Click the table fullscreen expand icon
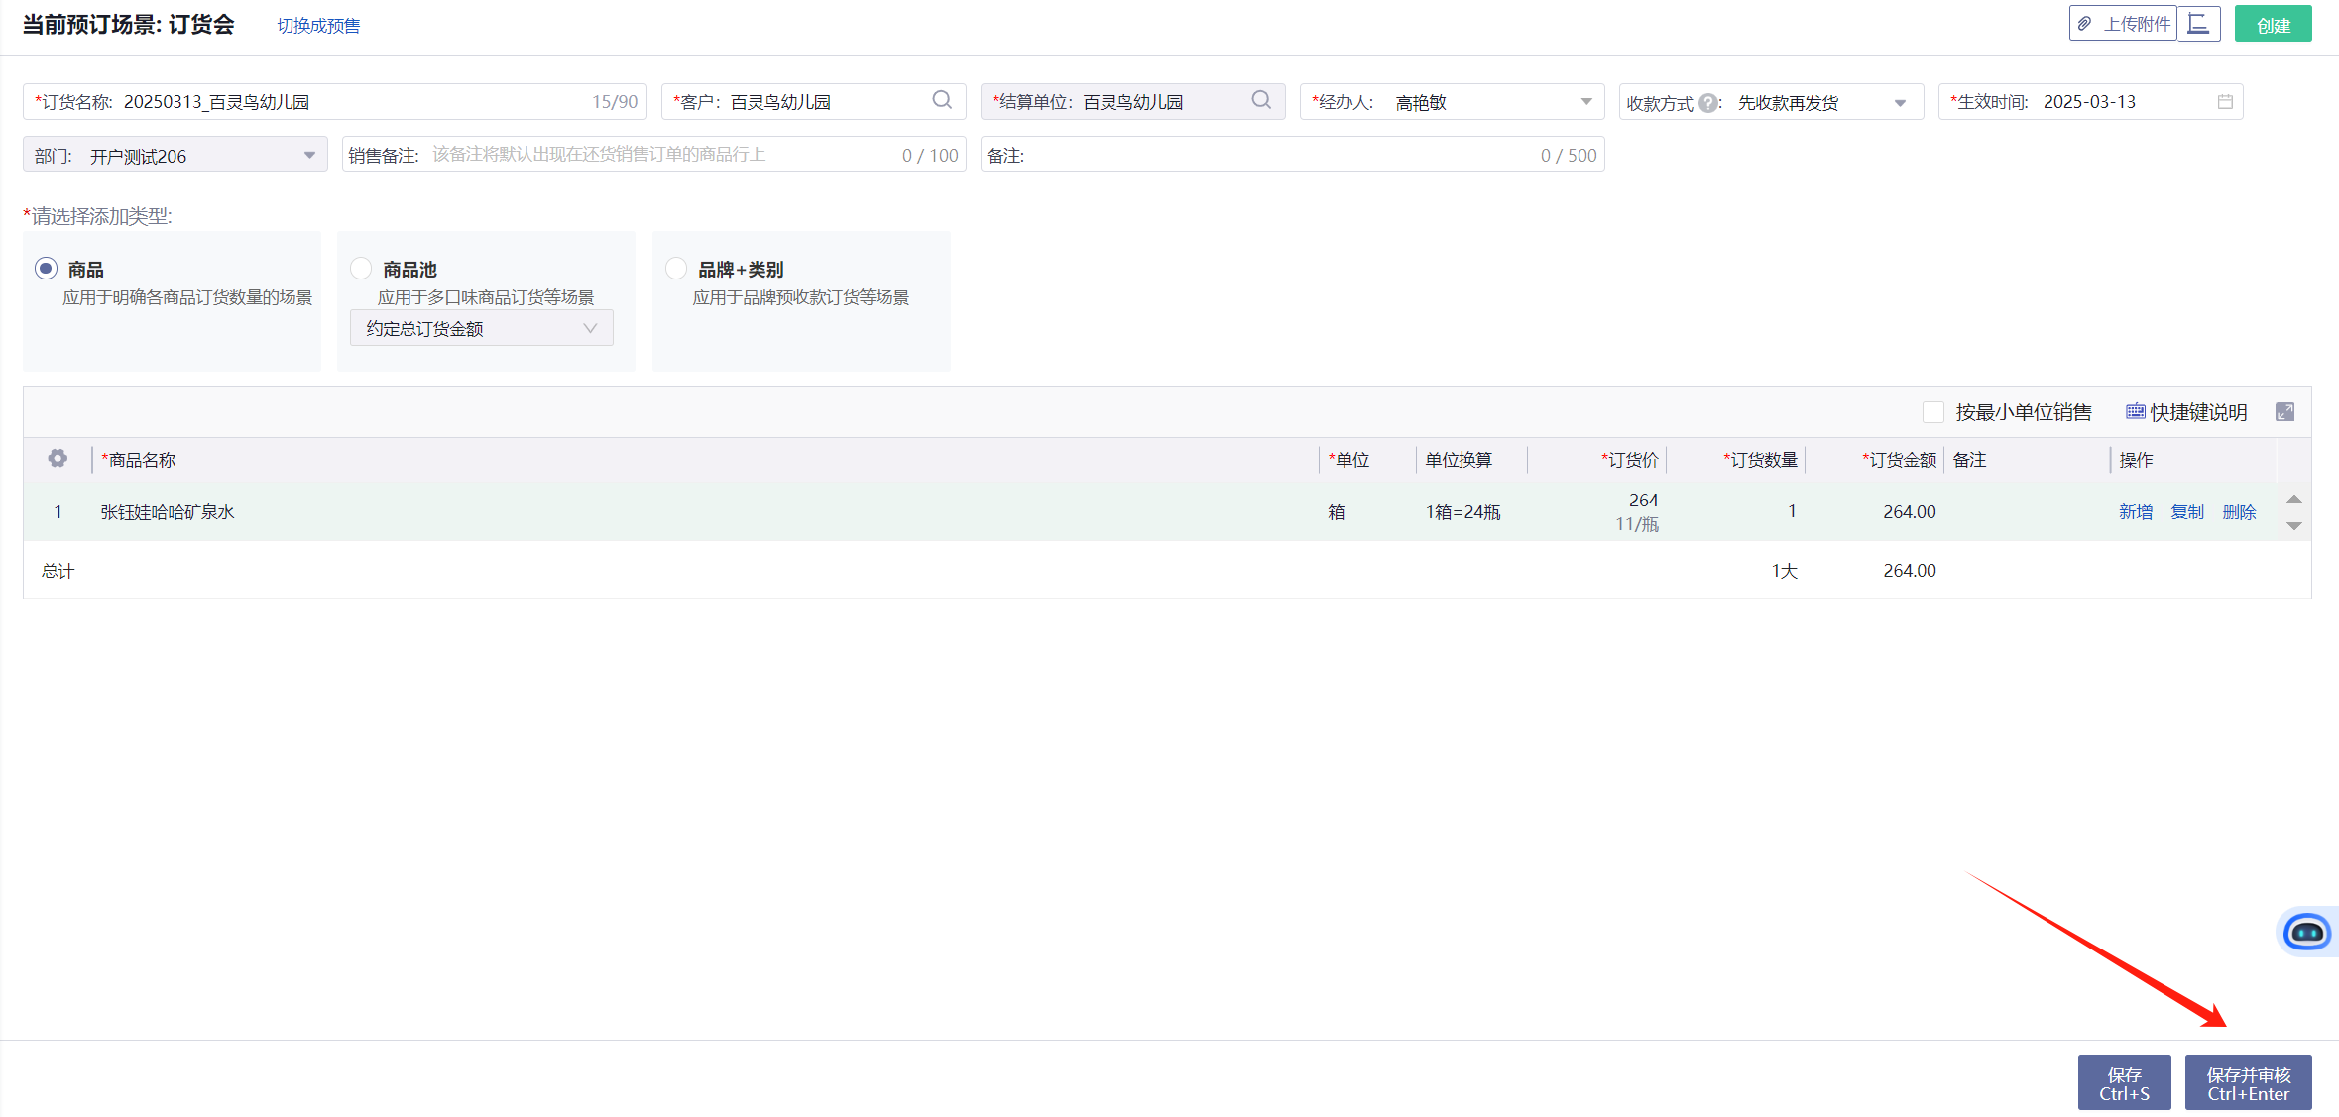This screenshot has width=2339, height=1117. 2285,412
